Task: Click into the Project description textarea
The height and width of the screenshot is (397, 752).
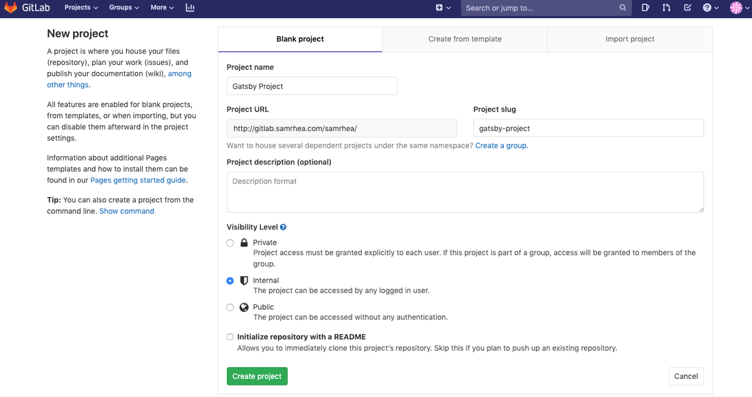Action: tap(465, 192)
